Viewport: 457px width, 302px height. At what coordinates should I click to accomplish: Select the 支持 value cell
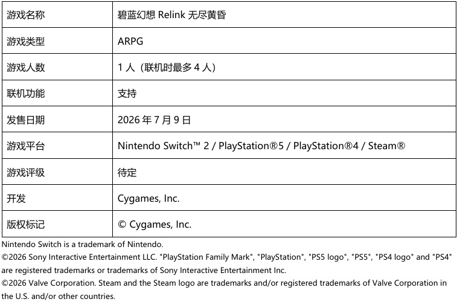pos(127,94)
